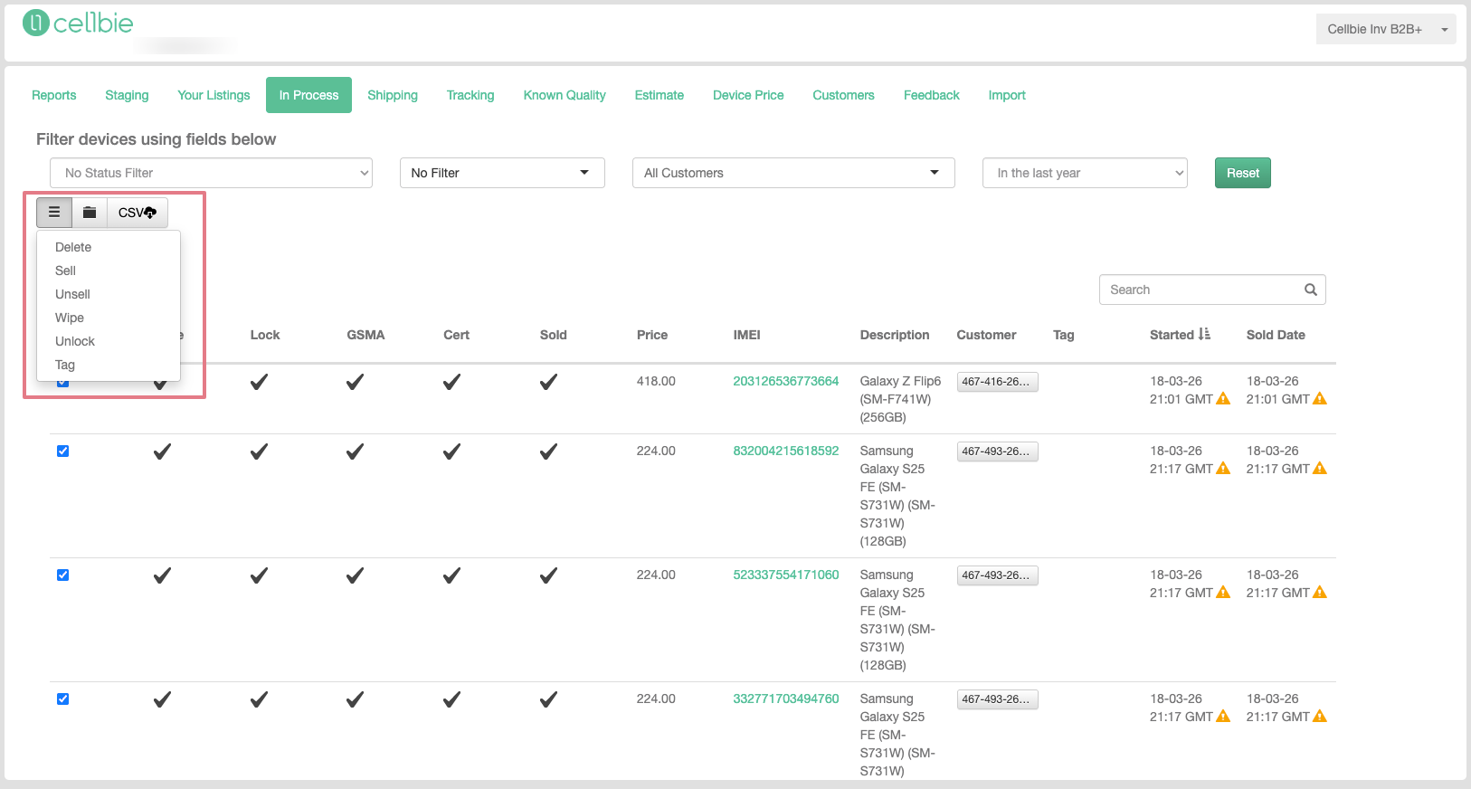Click Sold checkmark for IMEI 203126536773664
Screen dimensions: 1471x789
(548, 382)
